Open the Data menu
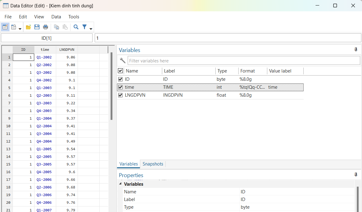The width and height of the screenshot is (362, 212). (56, 17)
